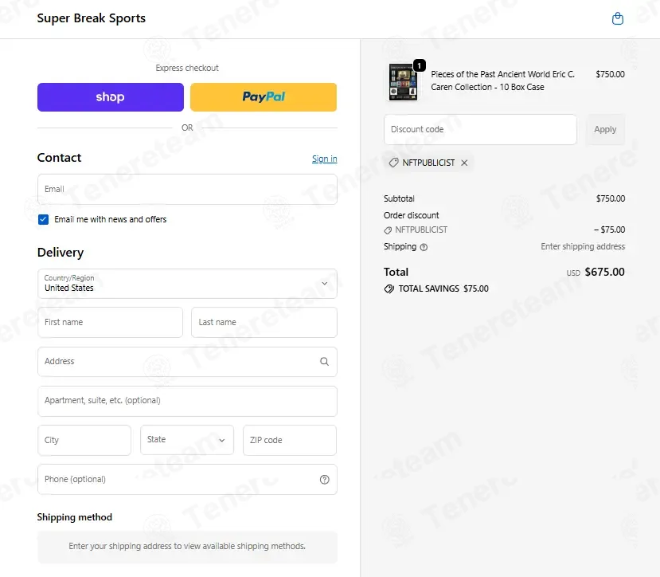The height and width of the screenshot is (577, 660).
Task: Click the address search magnifier icon
Action: (x=324, y=362)
